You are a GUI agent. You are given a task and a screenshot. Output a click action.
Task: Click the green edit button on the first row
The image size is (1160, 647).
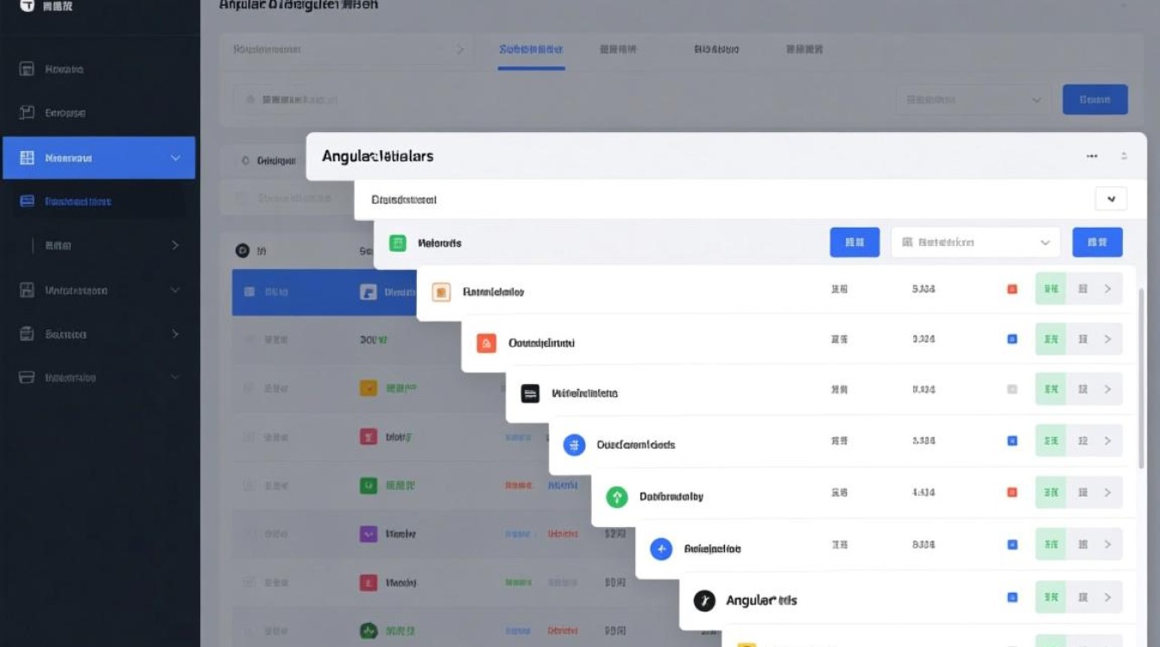tap(1050, 289)
